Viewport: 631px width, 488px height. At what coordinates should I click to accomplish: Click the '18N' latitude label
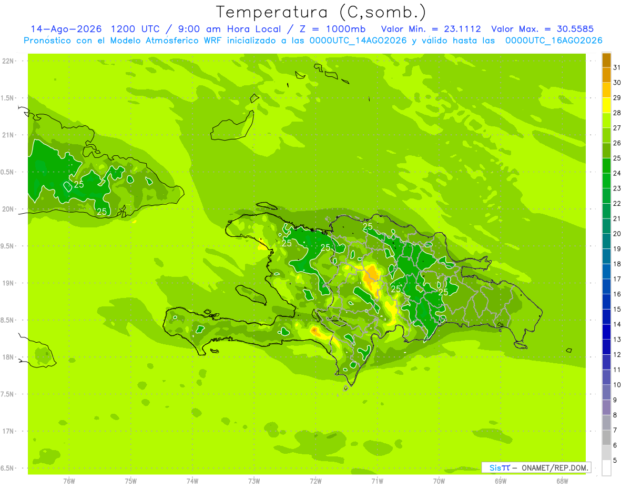pyautogui.click(x=7, y=357)
